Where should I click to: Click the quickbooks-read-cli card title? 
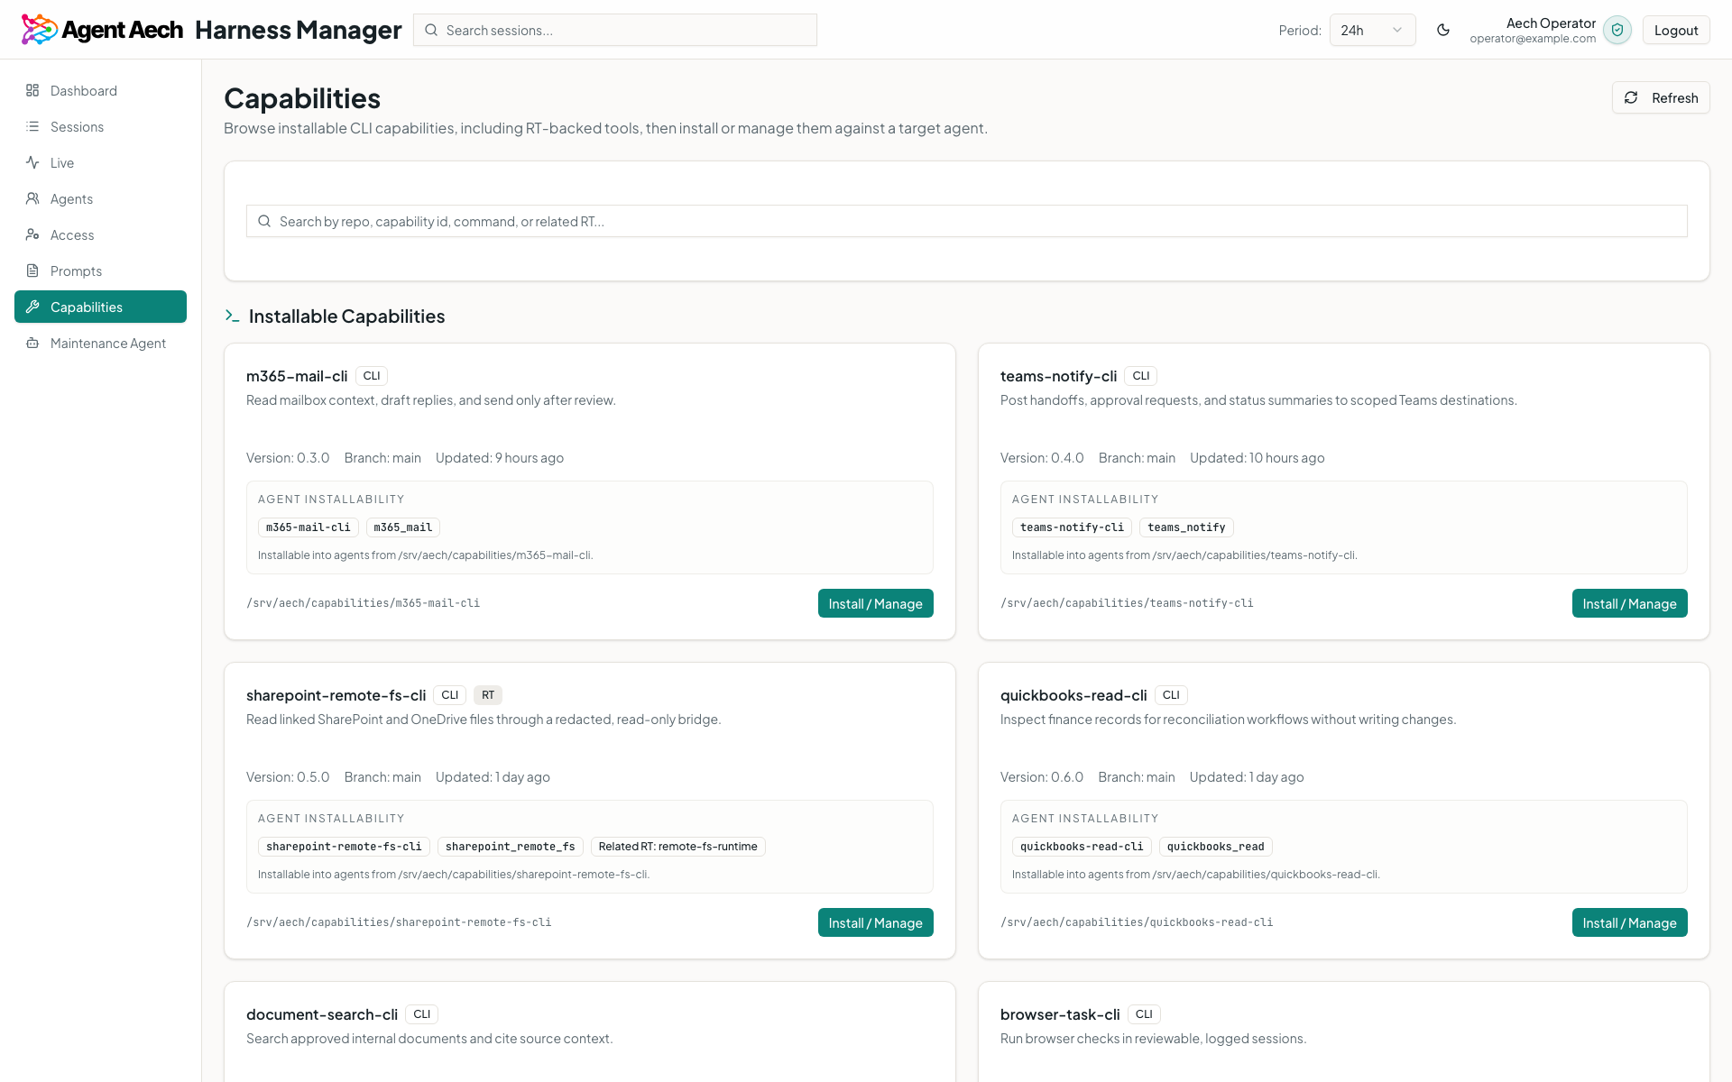[1073, 695]
